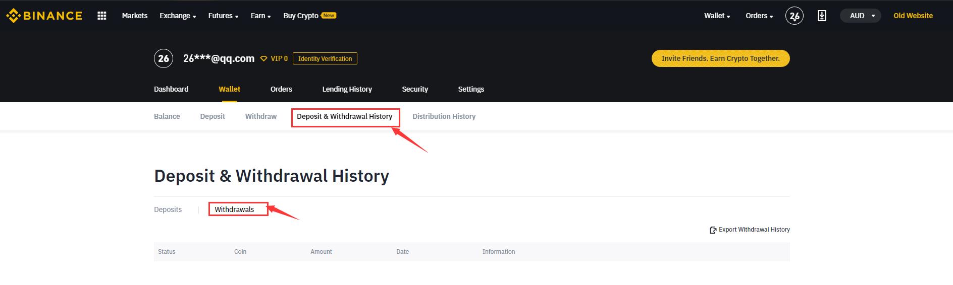953x285 pixels.
Task: Expand the Earn dropdown
Action: pyautogui.click(x=260, y=16)
